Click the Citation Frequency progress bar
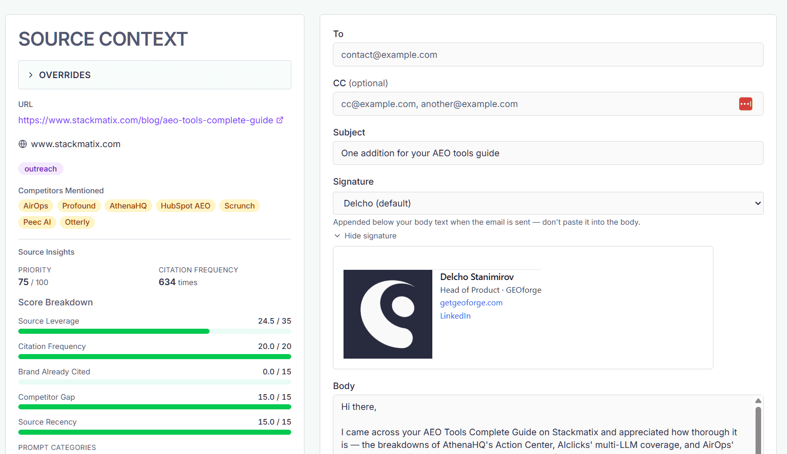787x454 pixels. click(x=155, y=357)
